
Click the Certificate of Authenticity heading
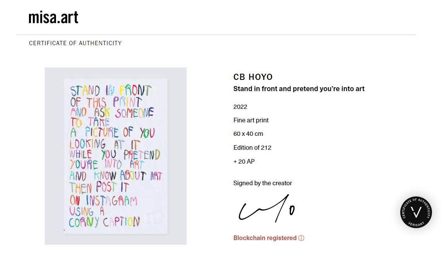[75, 43]
